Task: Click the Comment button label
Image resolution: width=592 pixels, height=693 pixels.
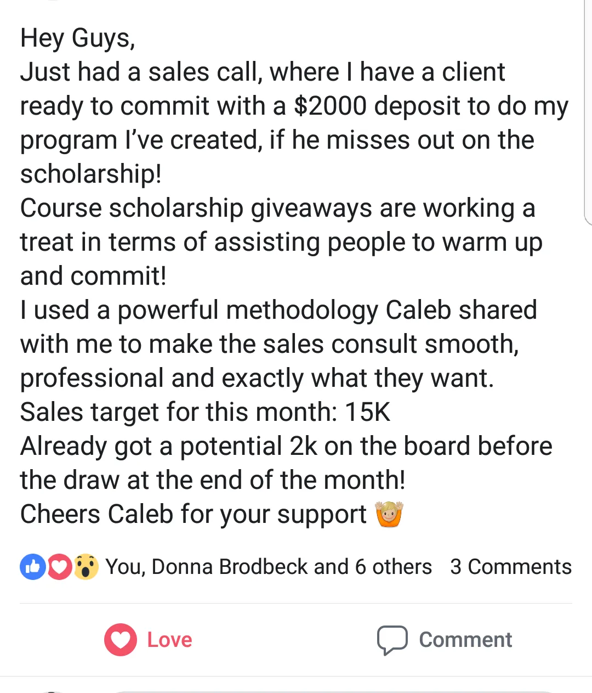Action: coord(465,640)
